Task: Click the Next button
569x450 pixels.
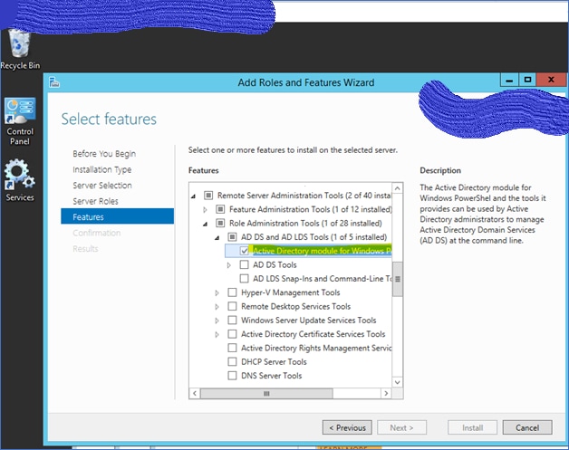Action: click(x=401, y=427)
